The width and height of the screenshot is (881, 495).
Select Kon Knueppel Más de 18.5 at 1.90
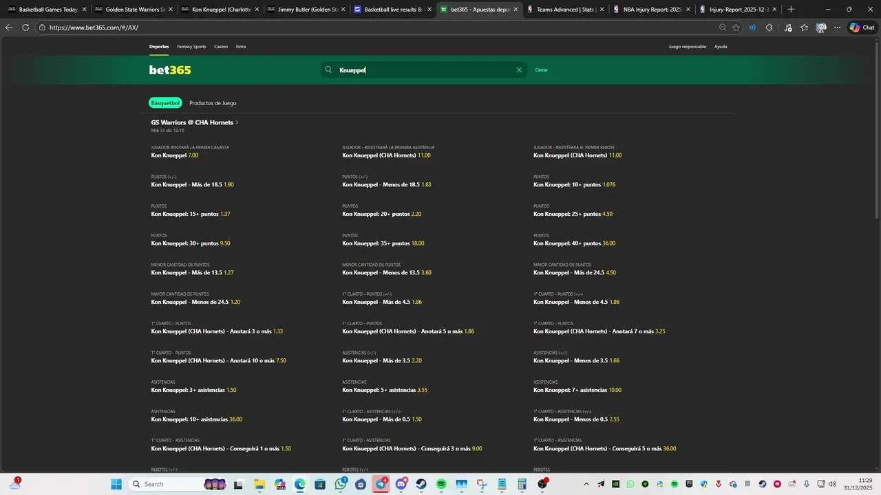193,185
